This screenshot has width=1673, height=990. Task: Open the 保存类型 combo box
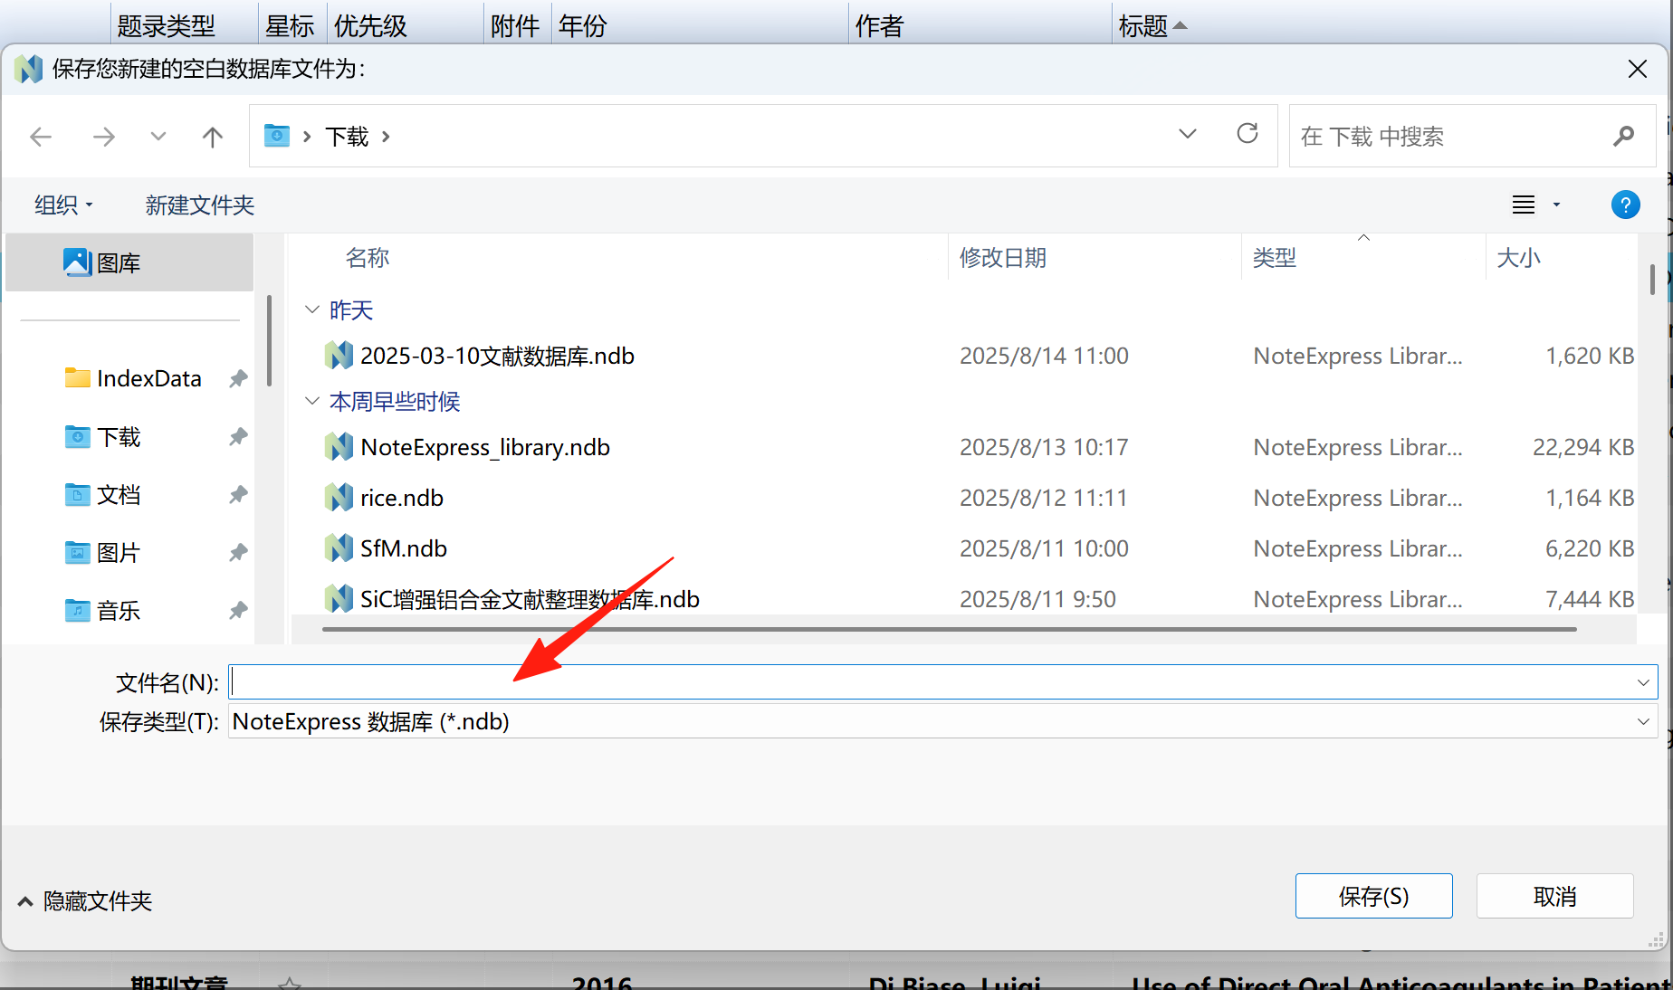click(942, 721)
